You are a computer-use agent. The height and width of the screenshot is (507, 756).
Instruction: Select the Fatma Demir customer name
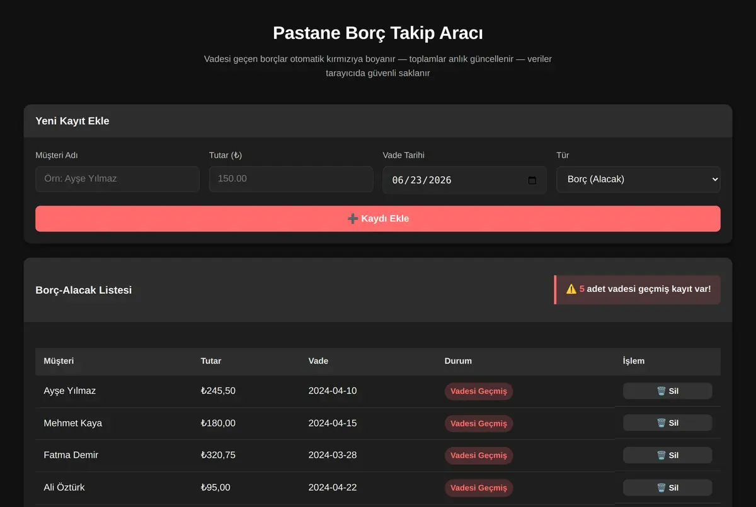[71, 455]
